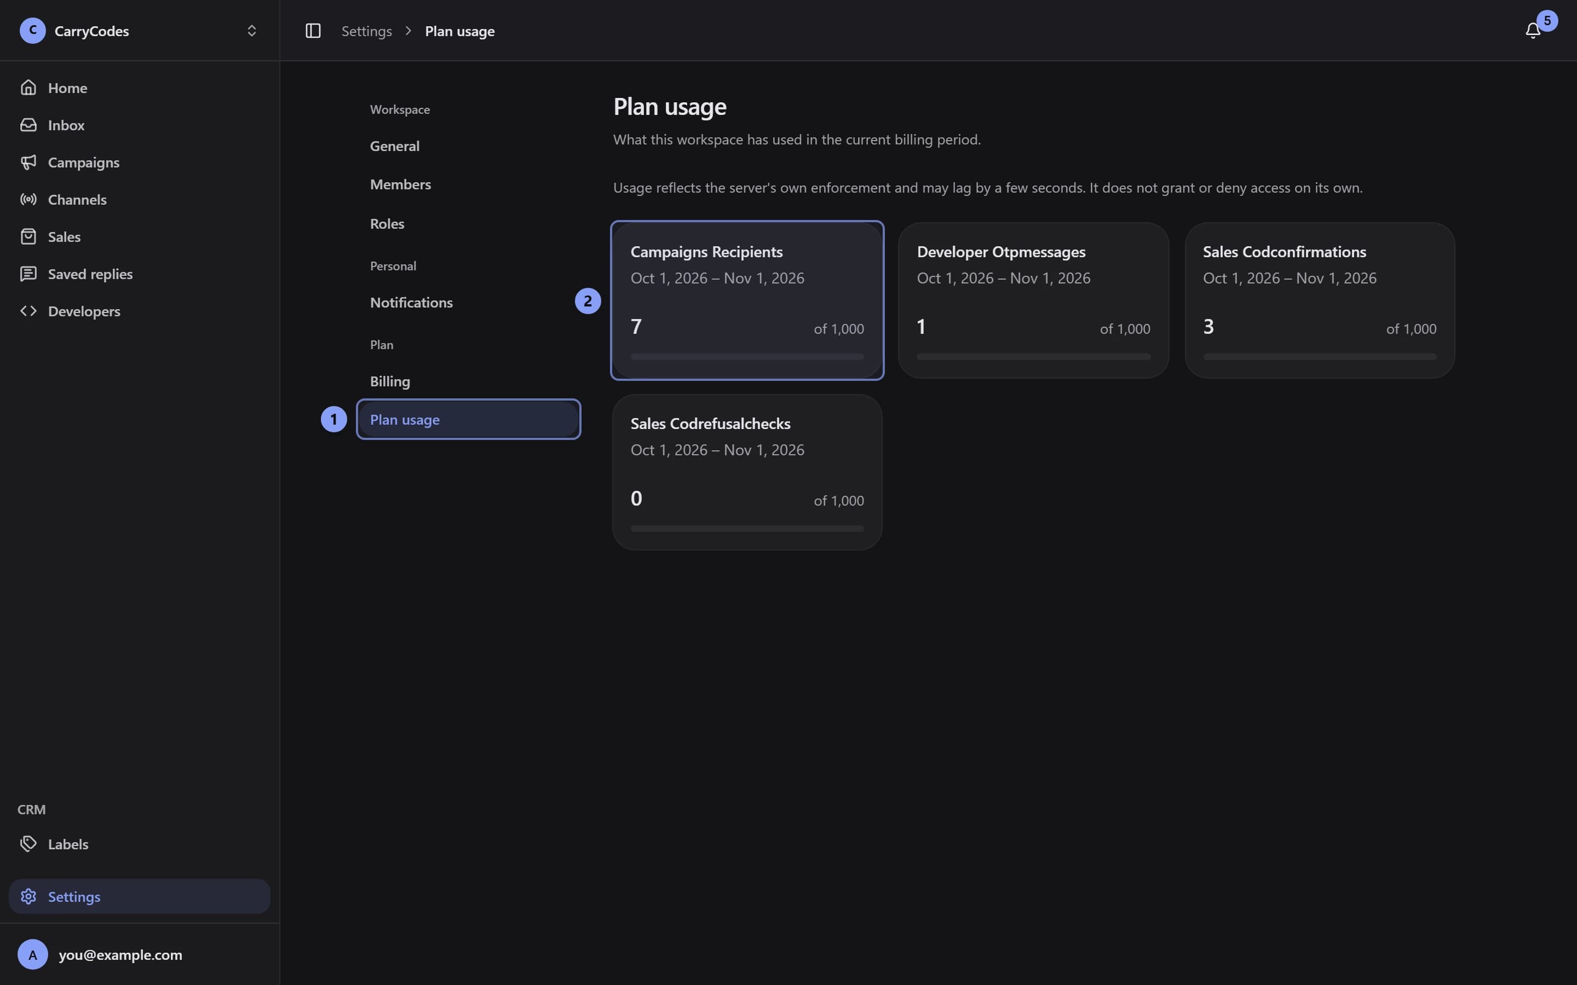Click Sales Codrefusalchecks usage progress bar

tap(747, 528)
